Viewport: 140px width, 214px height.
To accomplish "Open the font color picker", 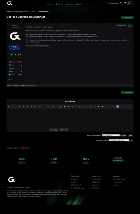I will pyautogui.click(x=53, y=106).
